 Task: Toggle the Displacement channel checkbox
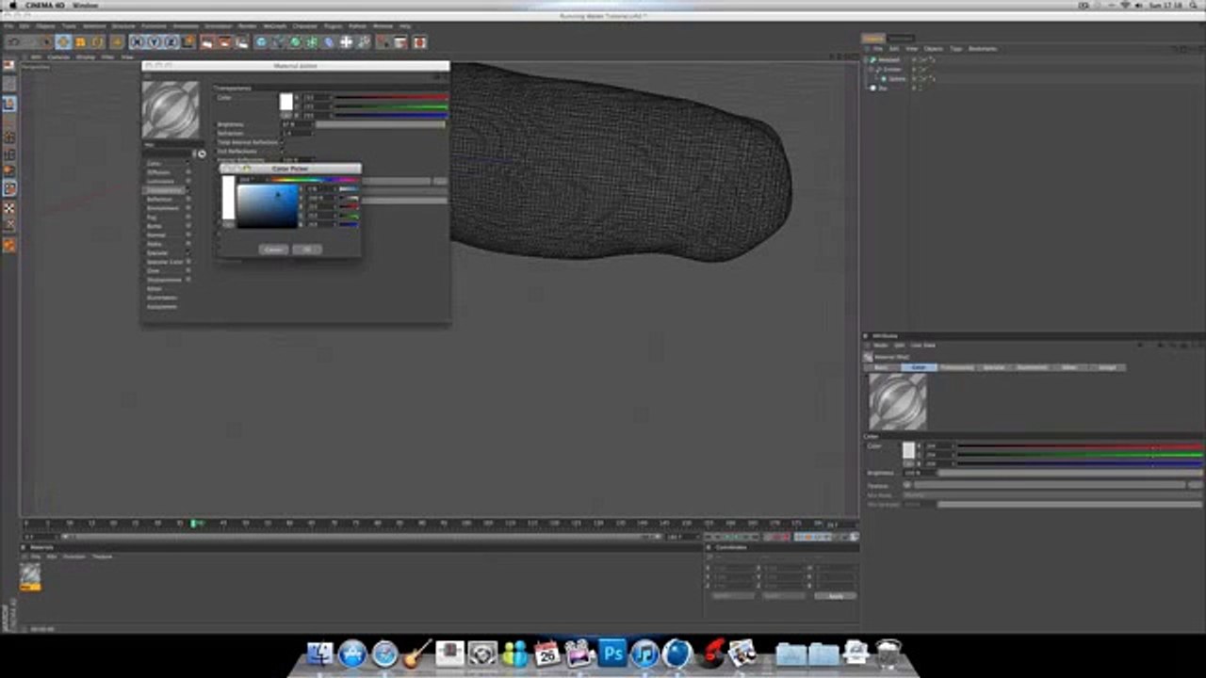[188, 280]
